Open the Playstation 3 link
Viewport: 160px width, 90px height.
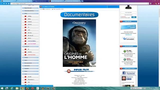click(31, 79)
